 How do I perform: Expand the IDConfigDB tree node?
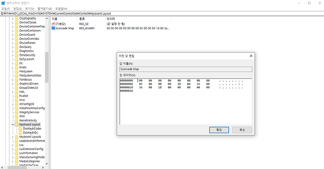pos(13,104)
